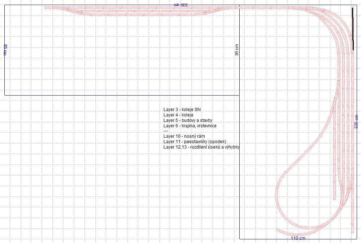Select the 'Layer 12,13' rozdělení úseků text

[x=201, y=147]
